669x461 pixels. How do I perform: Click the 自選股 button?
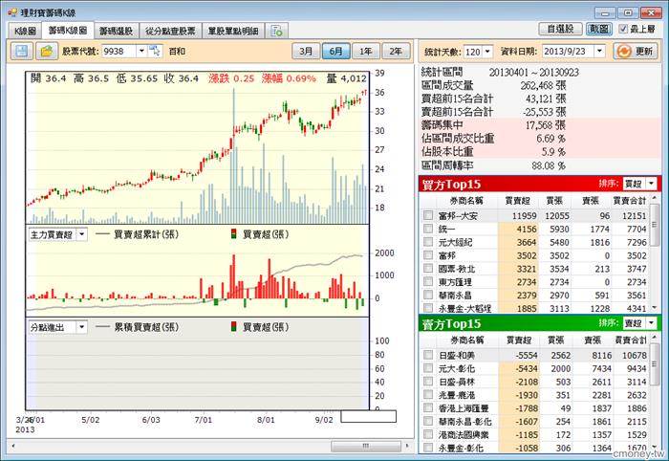pyautogui.click(x=560, y=29)
